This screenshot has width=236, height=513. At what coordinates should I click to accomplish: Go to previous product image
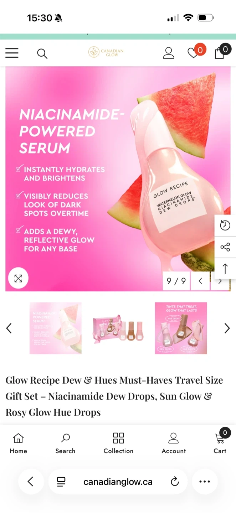(200, 281)
